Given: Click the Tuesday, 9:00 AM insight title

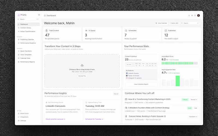Looking at the screenshot, I should click(95, 106).
